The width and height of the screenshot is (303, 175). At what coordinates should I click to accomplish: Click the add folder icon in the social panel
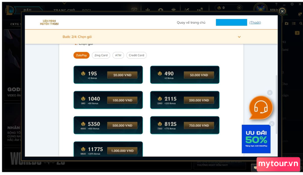tap(287, 23)
